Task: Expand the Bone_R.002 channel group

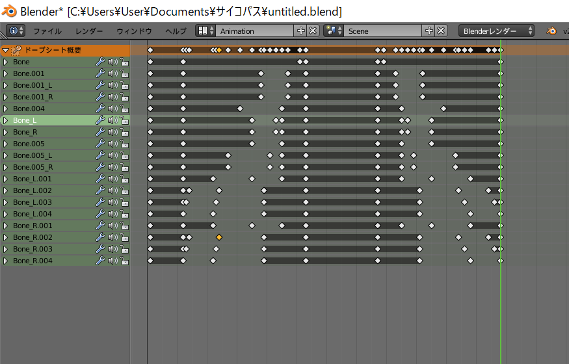Action: [x=5, y=237]
